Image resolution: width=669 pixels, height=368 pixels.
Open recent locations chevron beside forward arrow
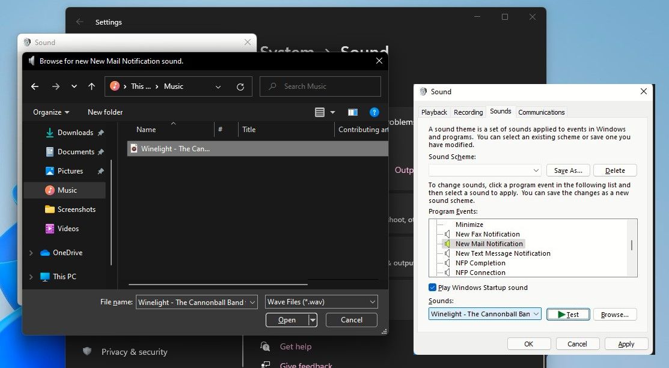[x=75, y=86]
